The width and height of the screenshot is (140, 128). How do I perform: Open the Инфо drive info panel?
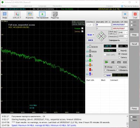[5, 15]
